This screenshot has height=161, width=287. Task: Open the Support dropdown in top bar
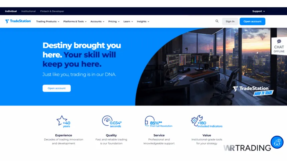pyautogui.click(x=258, y=11)
